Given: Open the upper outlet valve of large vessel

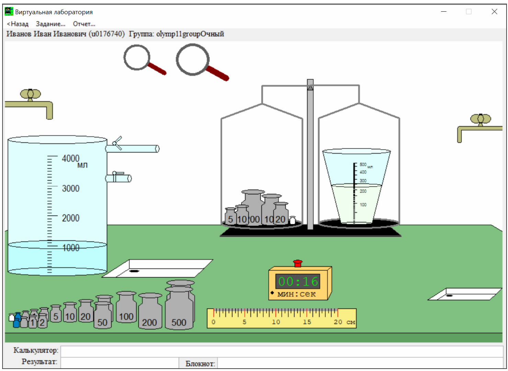Looking at the screenshot, I should pyautogui.click(x=117, y=143).
